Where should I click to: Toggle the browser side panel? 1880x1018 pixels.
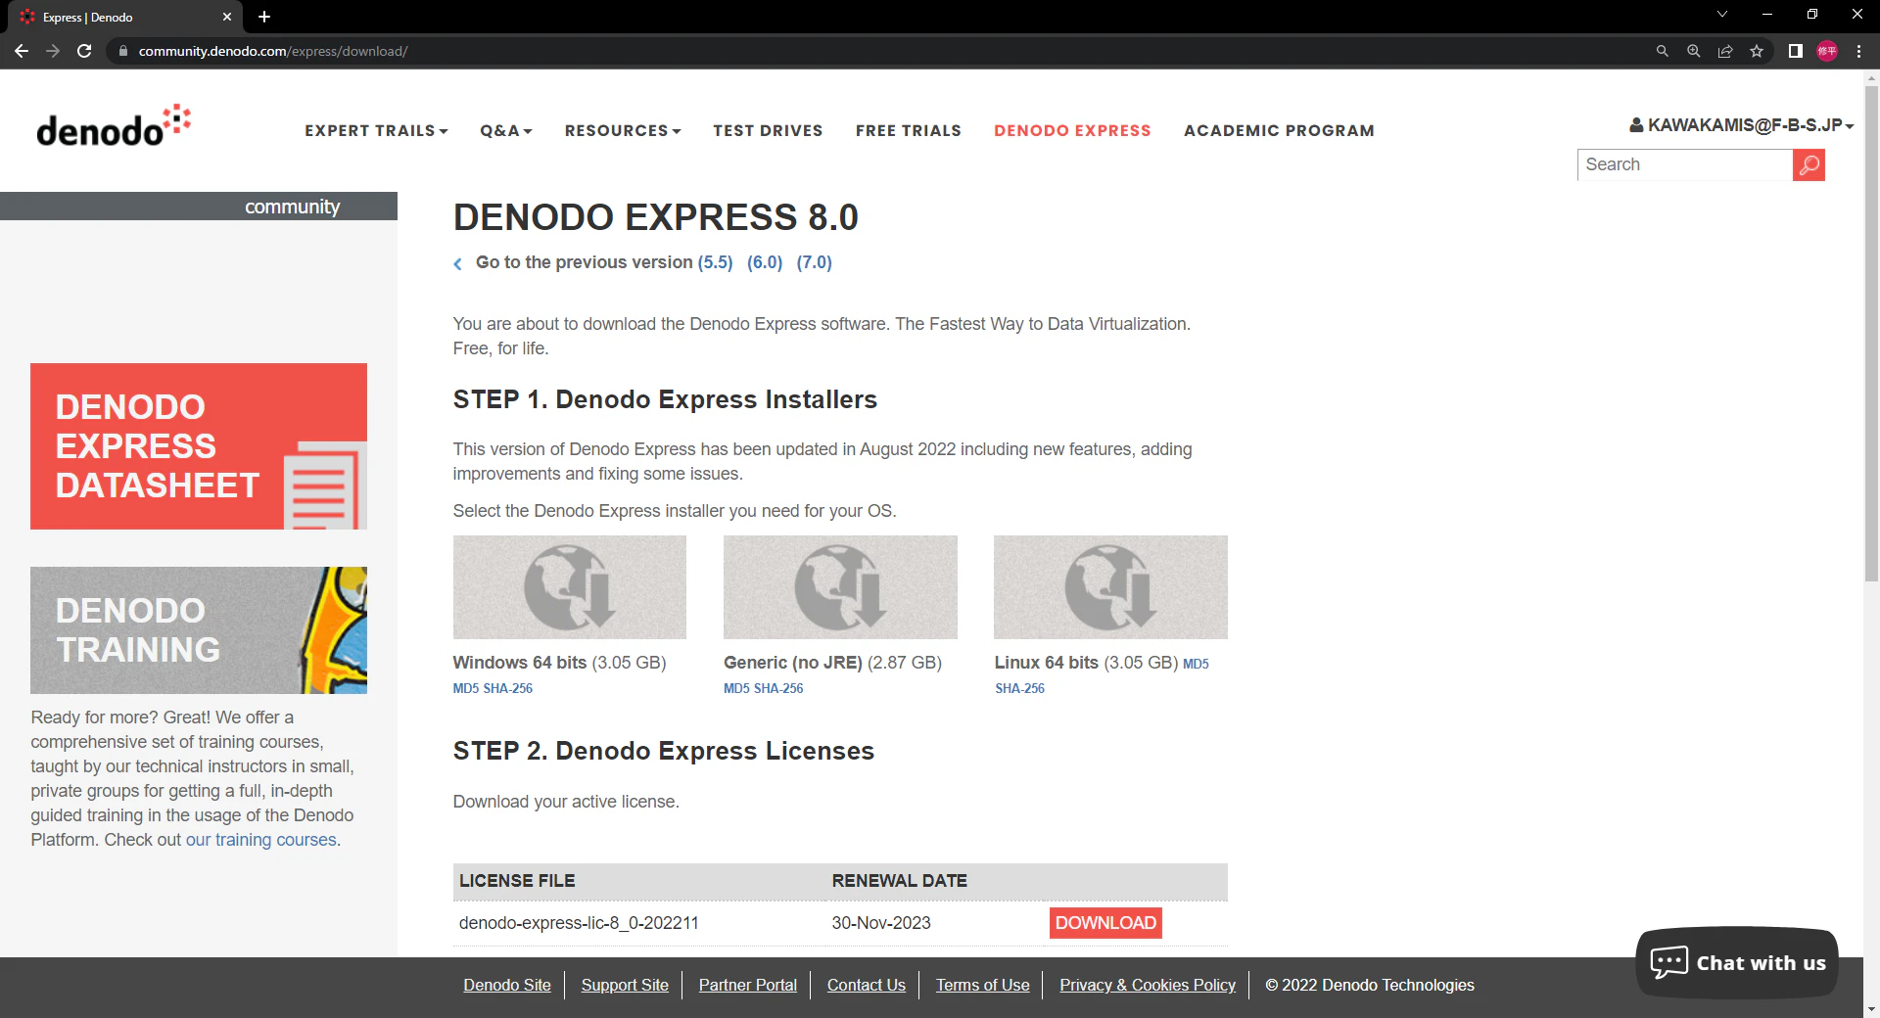pyautogui.click(x=1795, y=51)
